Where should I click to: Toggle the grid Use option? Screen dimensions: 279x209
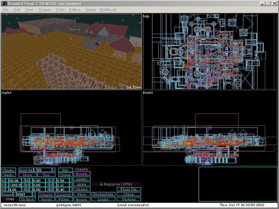pyautogui.click(x=46, y=175)
